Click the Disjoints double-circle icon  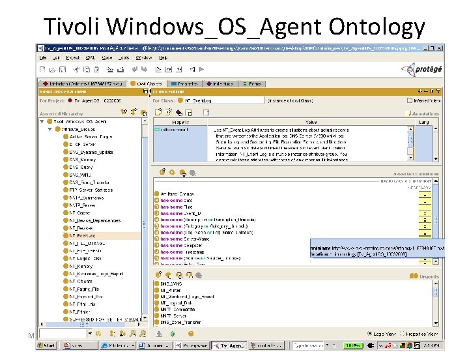click(x=414, y=276)
